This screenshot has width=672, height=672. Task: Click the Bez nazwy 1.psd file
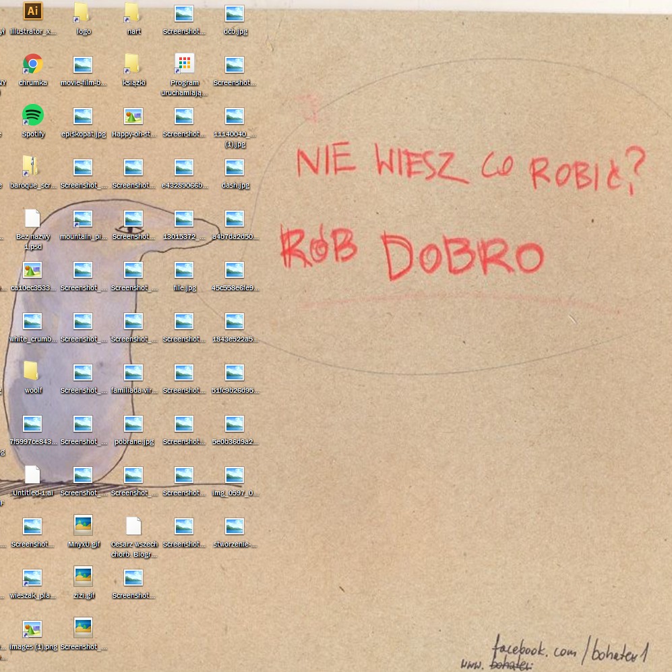point(32,219)
